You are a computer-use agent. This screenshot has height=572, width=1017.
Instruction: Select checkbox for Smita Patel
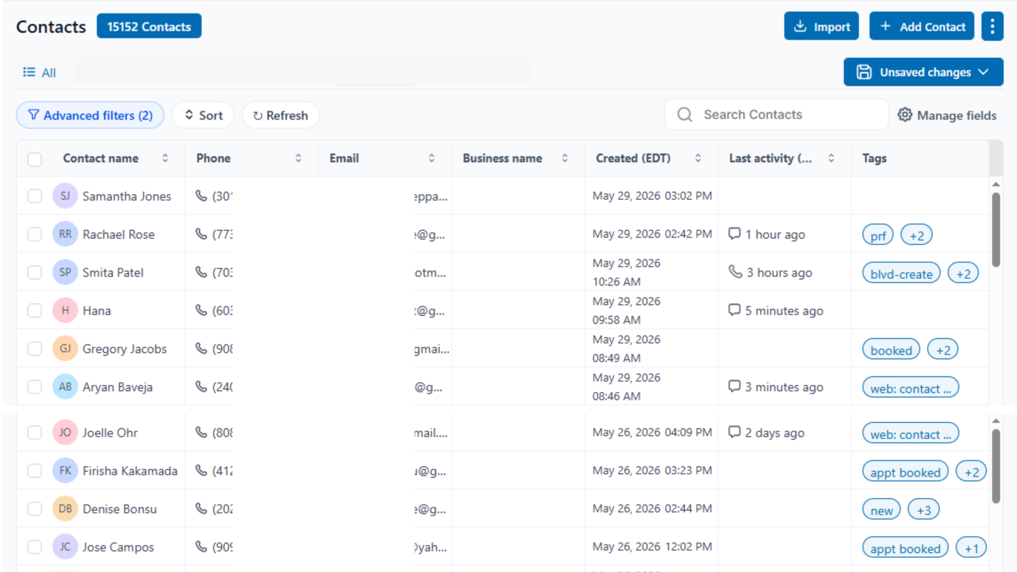tap(35, 272)
